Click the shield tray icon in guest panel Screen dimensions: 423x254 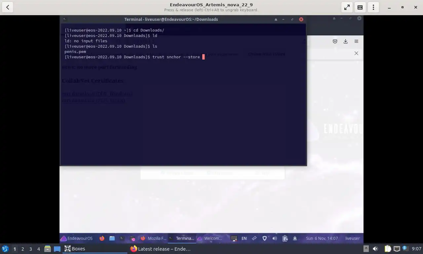tap(264, 238)
